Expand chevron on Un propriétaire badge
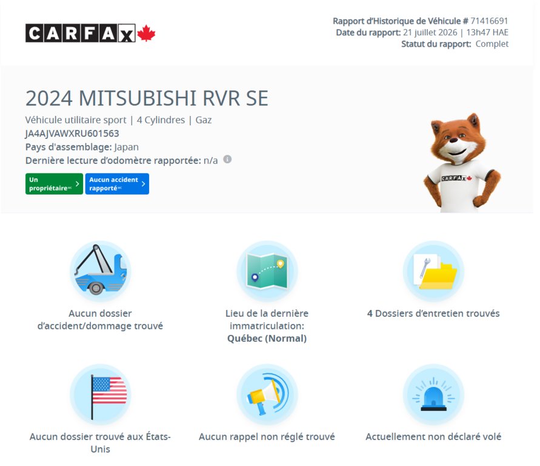This screenshot has width=540, height=466. click(77, 184)
